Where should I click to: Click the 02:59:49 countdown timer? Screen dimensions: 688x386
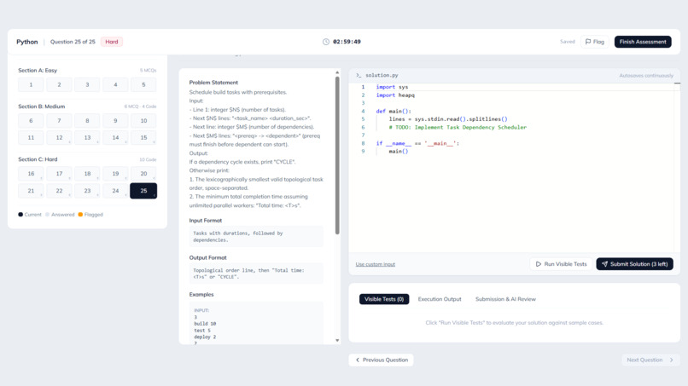347,42
